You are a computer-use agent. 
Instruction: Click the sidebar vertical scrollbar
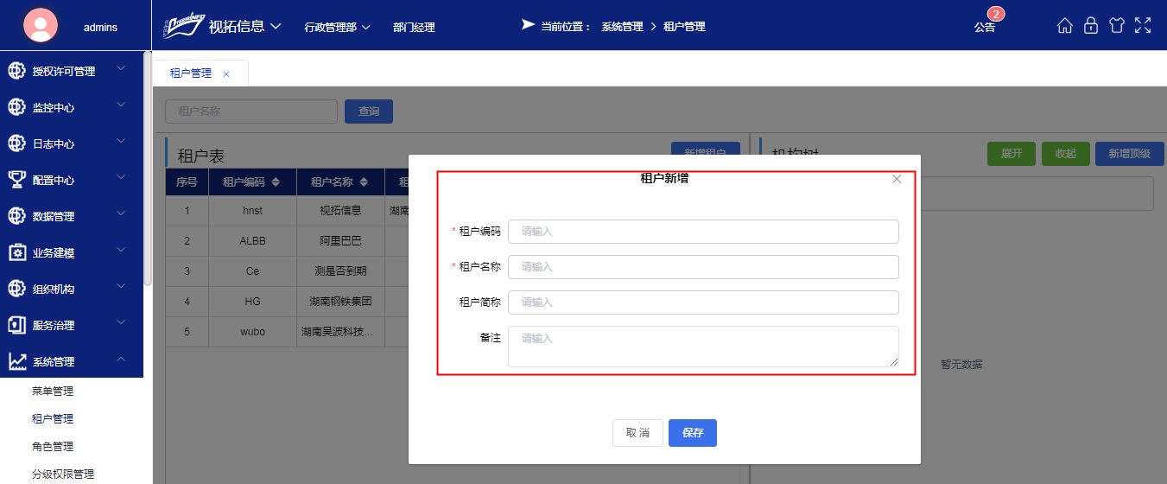pyautogui.click(x=148, y=169)
